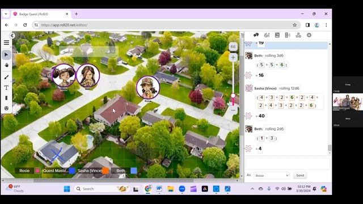
Task: Open the Roll20 hamburger menu
Action: click(6, 42)
